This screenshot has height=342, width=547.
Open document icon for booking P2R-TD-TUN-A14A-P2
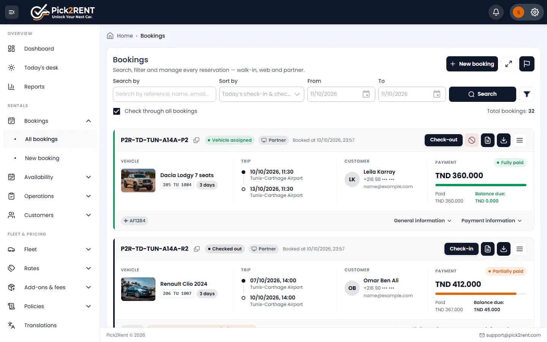click(488, 140)
